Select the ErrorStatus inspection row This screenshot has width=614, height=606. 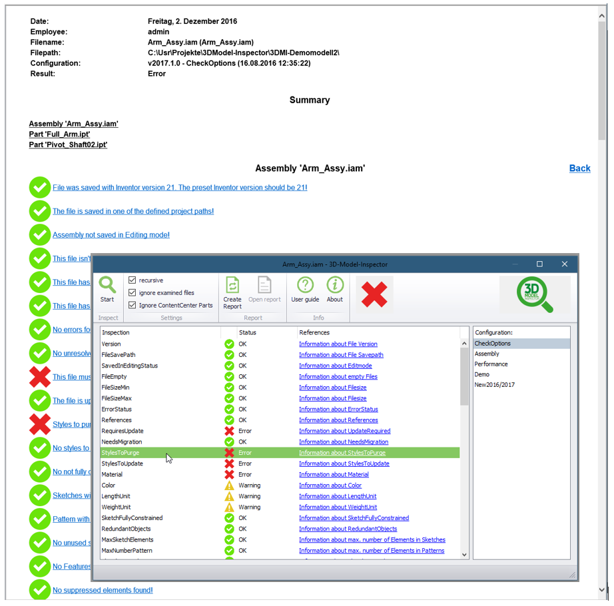[280, 410]
